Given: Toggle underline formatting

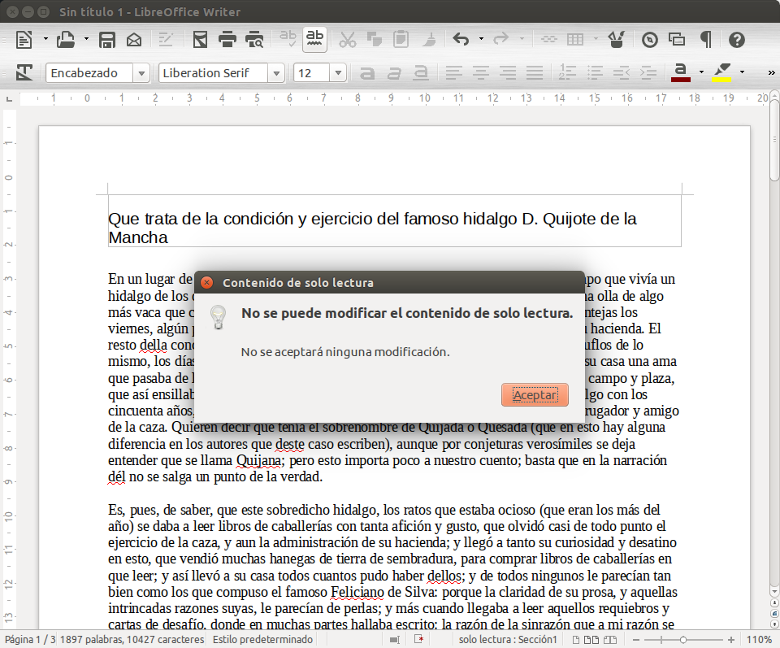Looking at the screenshot, I should point(421,73).
